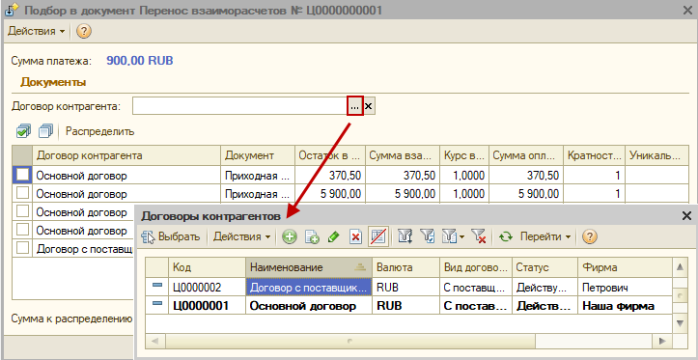
Task: Click the red X deletion mark icon
Action: coord(355,237)
